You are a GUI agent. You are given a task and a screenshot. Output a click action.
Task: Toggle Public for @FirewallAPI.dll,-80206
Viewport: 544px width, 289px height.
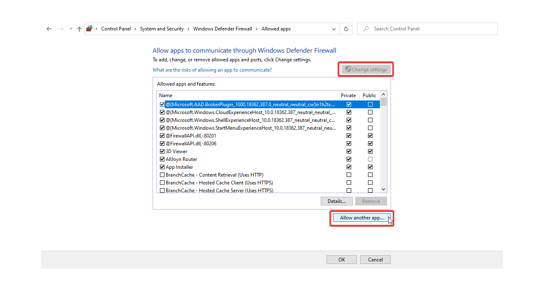point(370,144)
